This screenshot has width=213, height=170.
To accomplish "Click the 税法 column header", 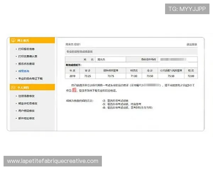I will [x=191, y=70].
